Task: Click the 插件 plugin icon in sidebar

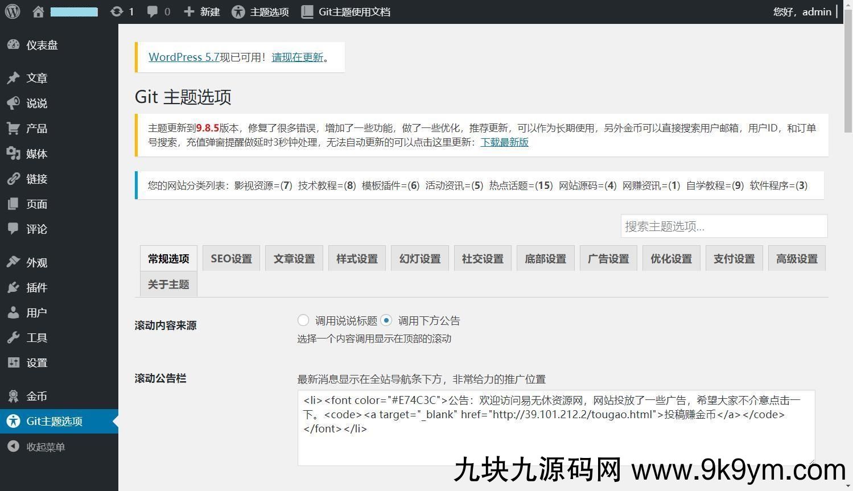Action: 14,287
